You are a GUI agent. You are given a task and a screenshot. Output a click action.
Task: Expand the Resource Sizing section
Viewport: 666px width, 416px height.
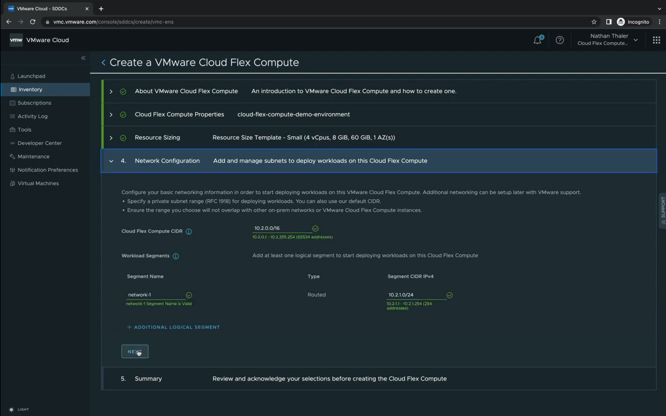click(111, 138)
